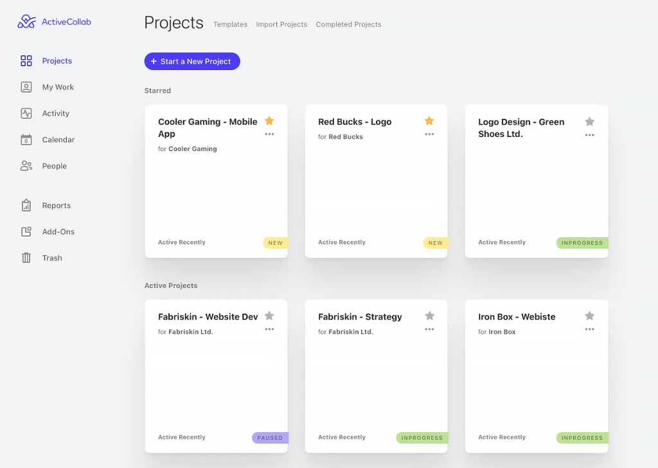Switch to the Import Projects tab
The height and width of the screenshot is (468, 658).
click(x=281, y=24)
